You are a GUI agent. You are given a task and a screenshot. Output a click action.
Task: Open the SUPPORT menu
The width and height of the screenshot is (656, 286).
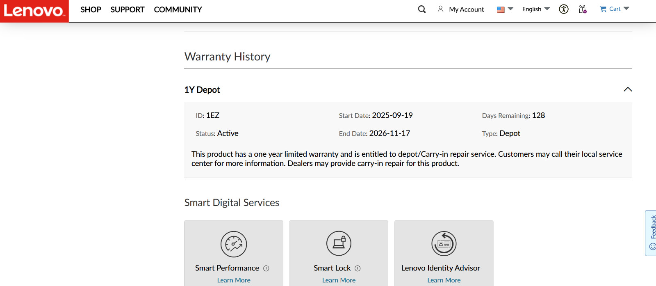tap(128, 9)
